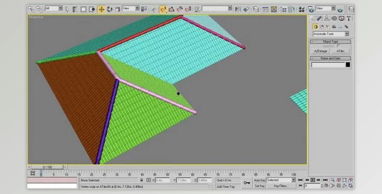Click the Quick Render teapot icon
The height and width of the screenshot is (194, 382).
340,10
